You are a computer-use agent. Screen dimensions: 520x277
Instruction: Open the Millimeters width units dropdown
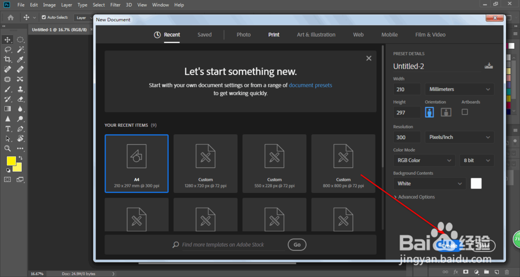coord(459,89)
